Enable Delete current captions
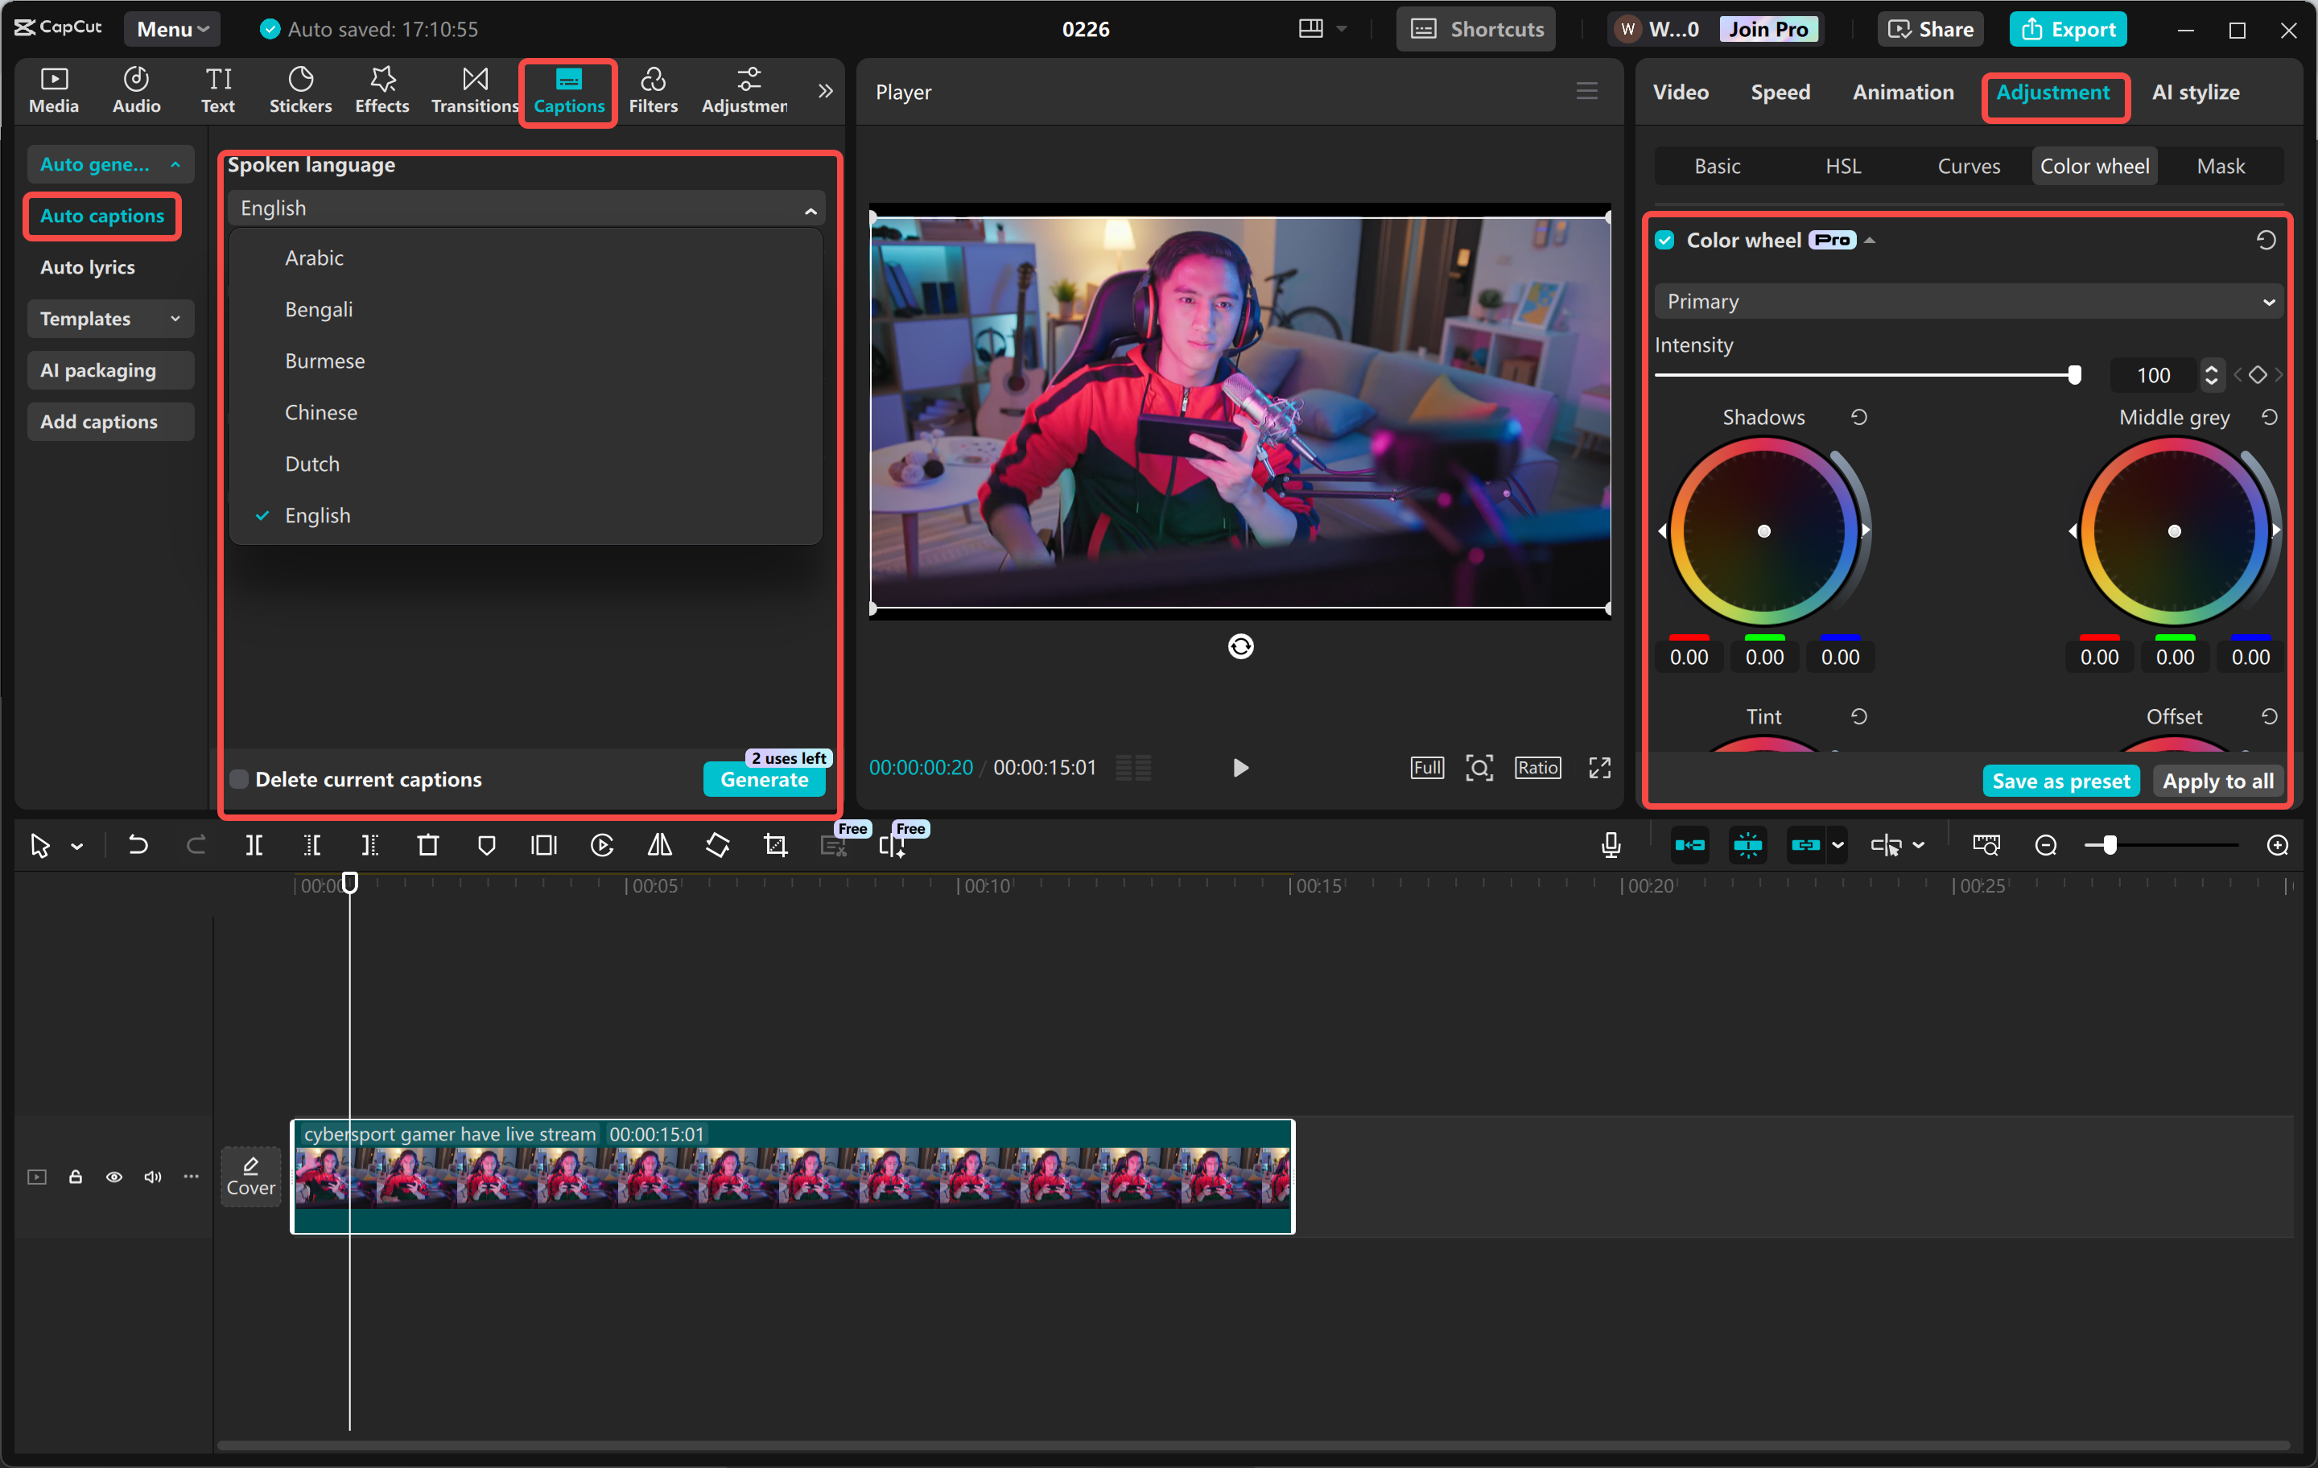Viewport: 2318px width, 1468px height. (x=239, y=779)
